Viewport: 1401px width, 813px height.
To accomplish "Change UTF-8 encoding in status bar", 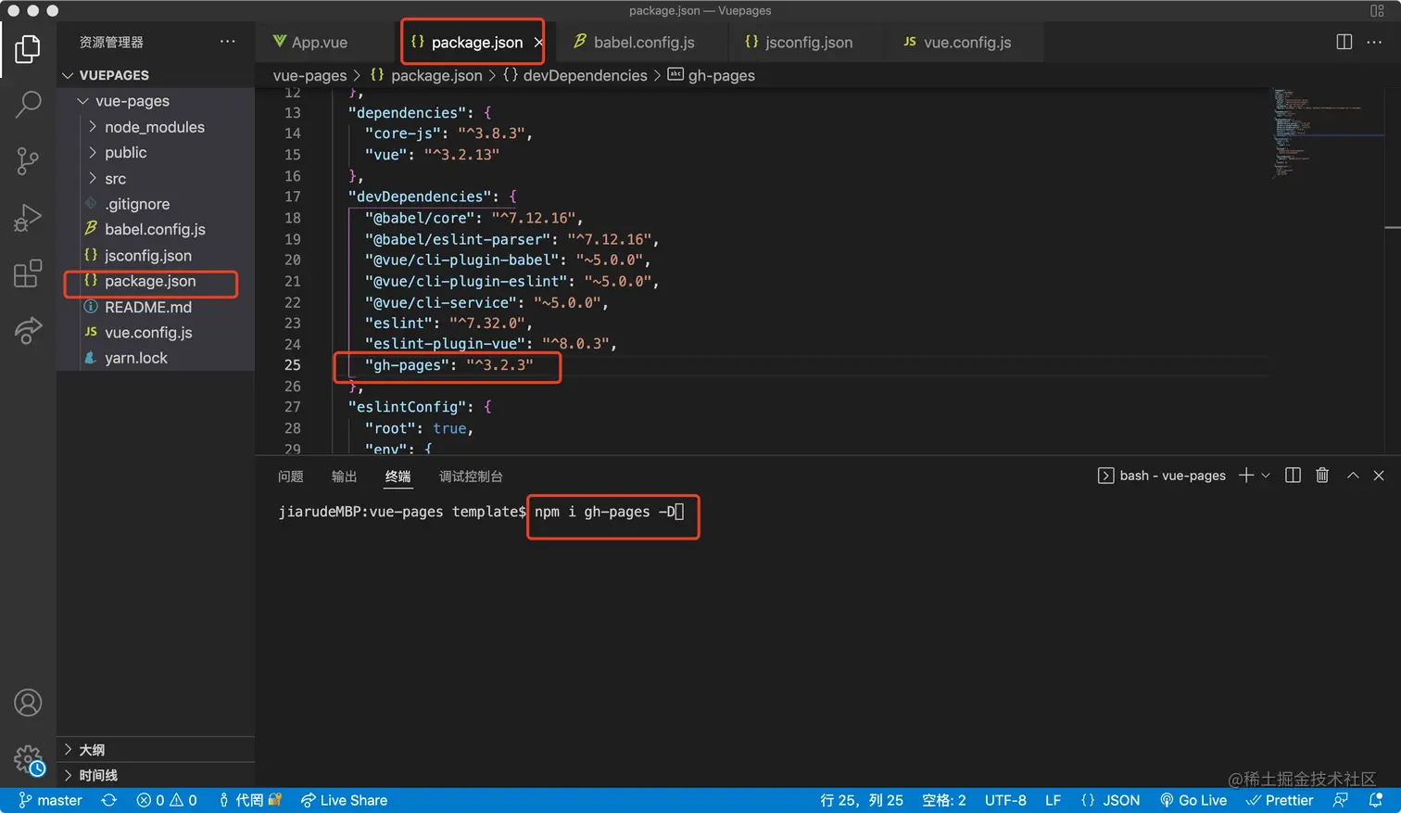I will (1005, 800).
